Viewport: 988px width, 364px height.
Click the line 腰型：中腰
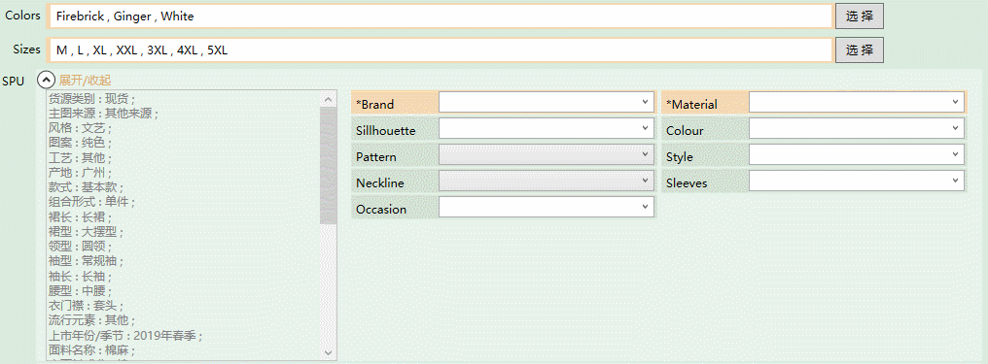coord(81,291)
